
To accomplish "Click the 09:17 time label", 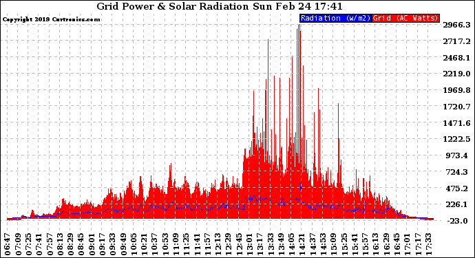I will click(x=102, y=244).
